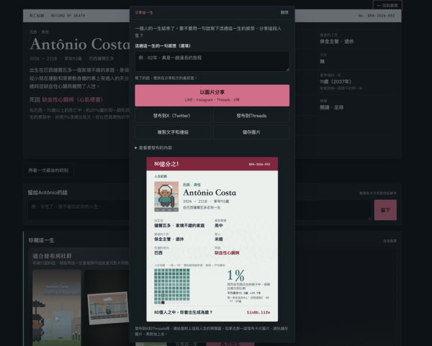This screenshot has height=346, width=432.
Task: Click the share card preview image
Action: pos(212,240)
